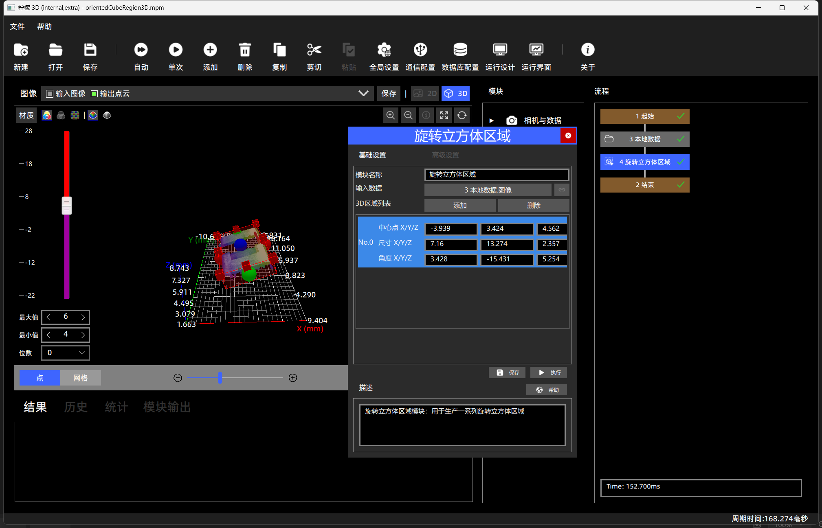Click the 执行 execute button
Screen dimensions: 822x528
pos(549,372)
